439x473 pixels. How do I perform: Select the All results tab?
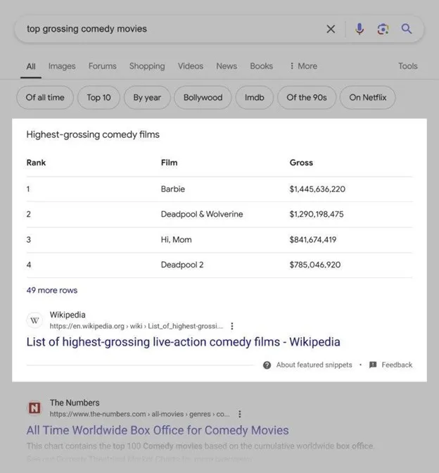tap(31, 66)
